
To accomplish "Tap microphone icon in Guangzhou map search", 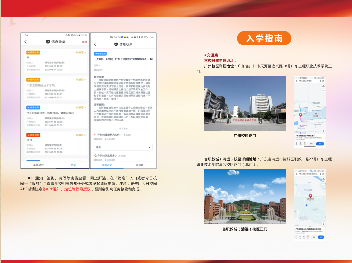I will (320, 81).
